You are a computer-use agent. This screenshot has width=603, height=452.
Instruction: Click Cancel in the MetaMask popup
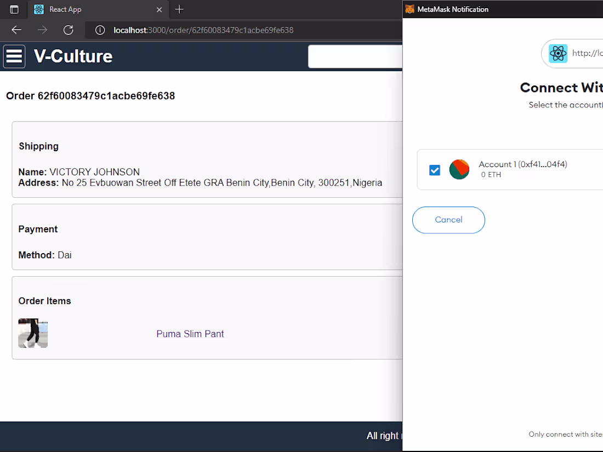[x=448, y=220]
